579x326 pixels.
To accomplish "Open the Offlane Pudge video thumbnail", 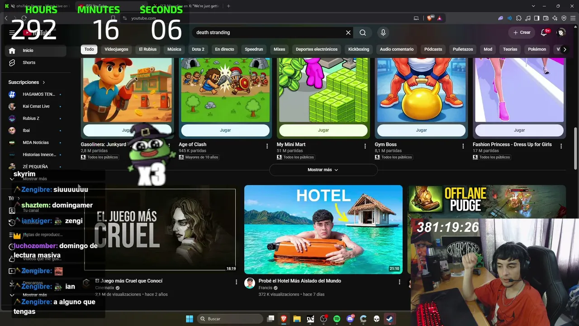I will [x=487, y=201].
